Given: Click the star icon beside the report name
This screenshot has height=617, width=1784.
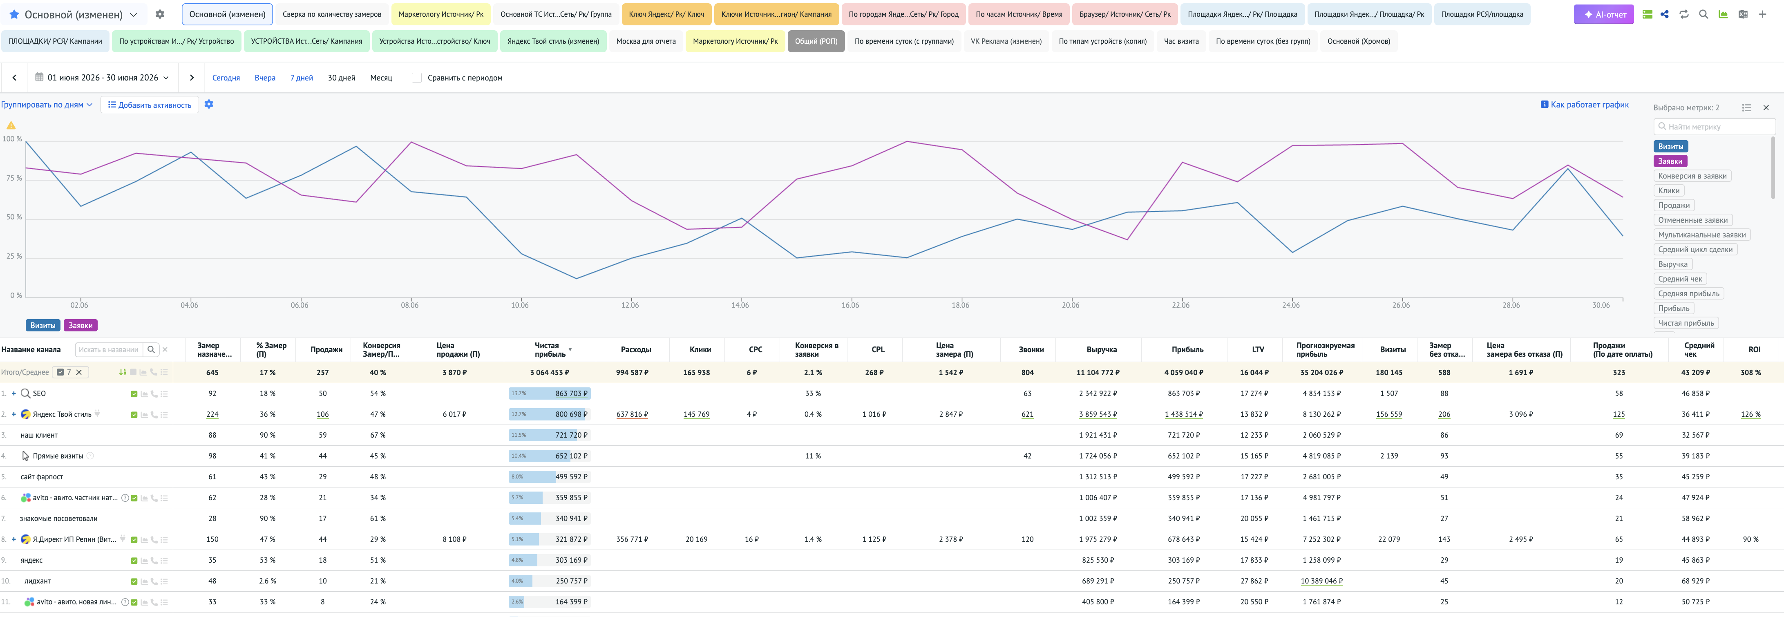Looking at the screenshot, I should (x=14, y=14).
